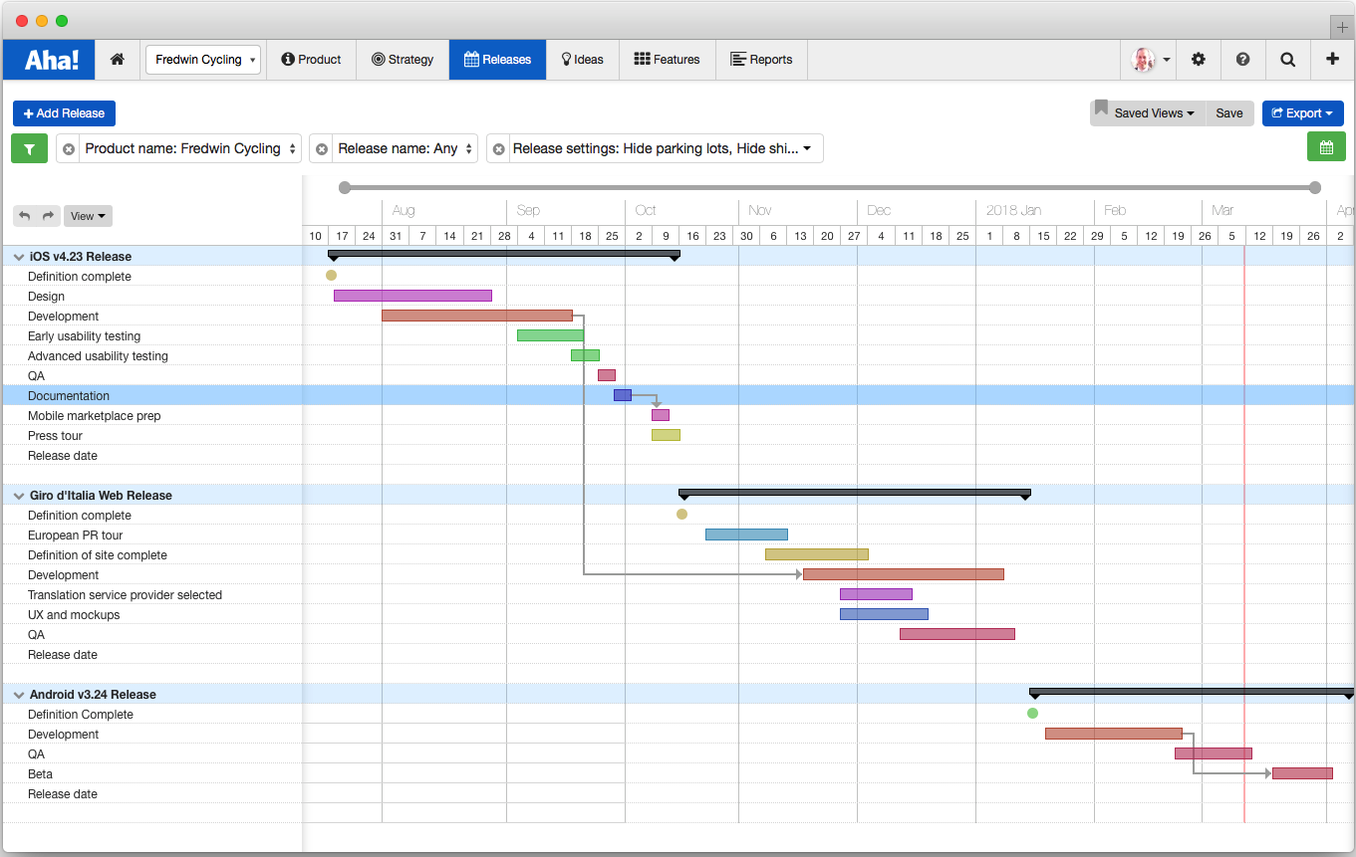Remove the Release settings filter
Screen dimensions: 1356x857
pyautogui.click(x=498, y=147)
